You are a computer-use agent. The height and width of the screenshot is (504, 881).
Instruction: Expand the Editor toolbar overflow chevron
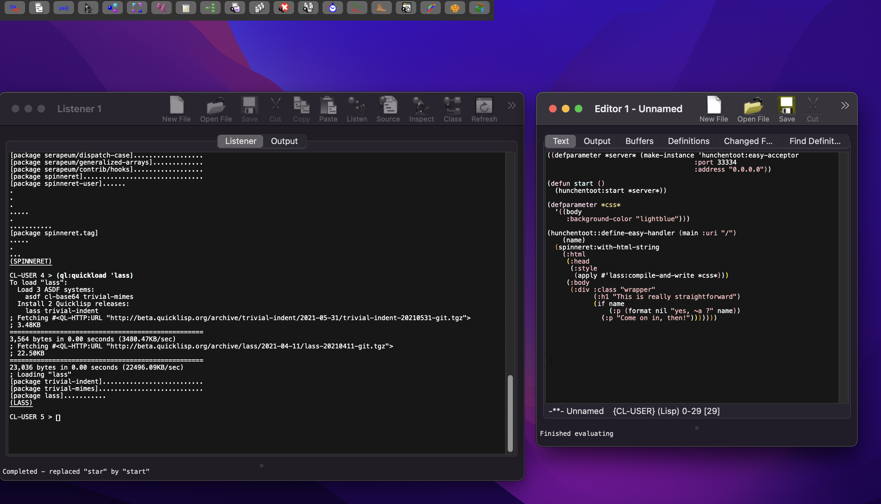(845, 105)
